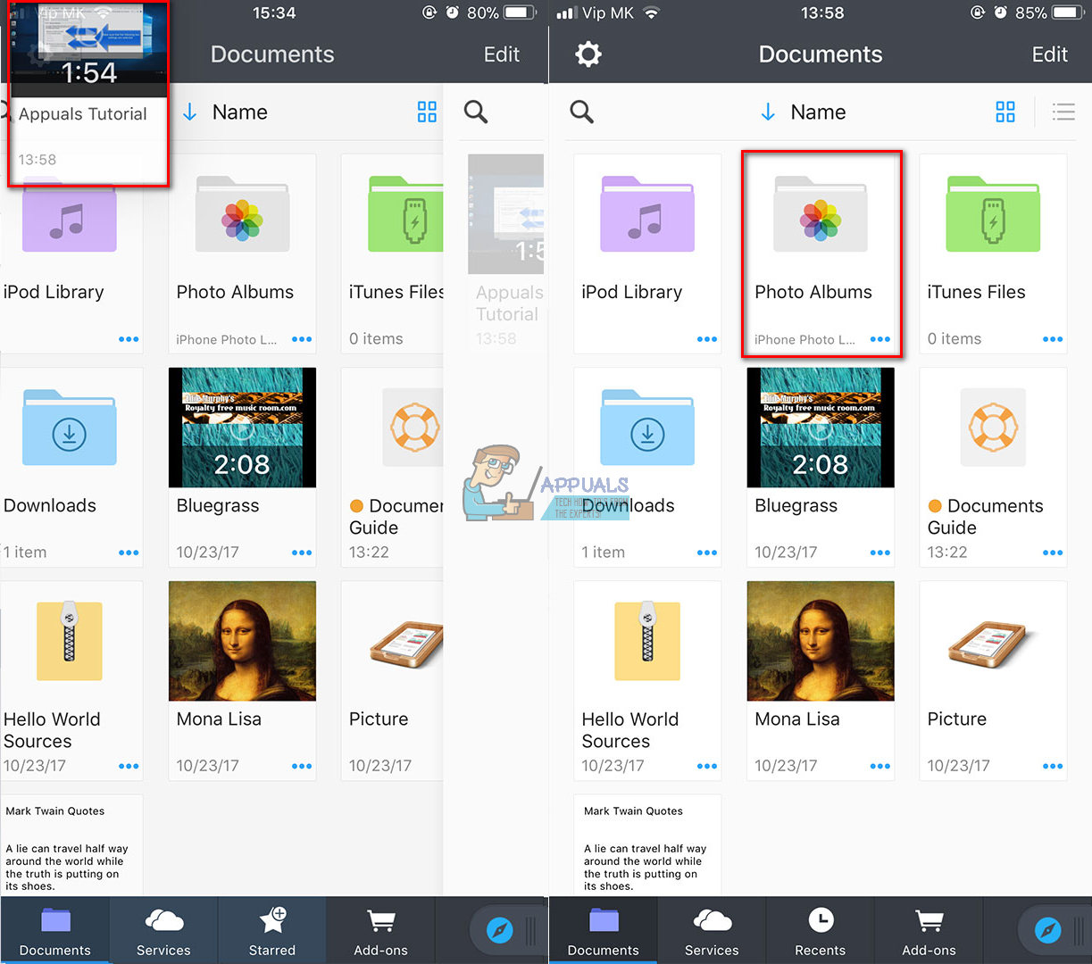This screenshot has width=1092, height=964.
Task: Open search magnifier on right phone screen
Action: (581, 112)
